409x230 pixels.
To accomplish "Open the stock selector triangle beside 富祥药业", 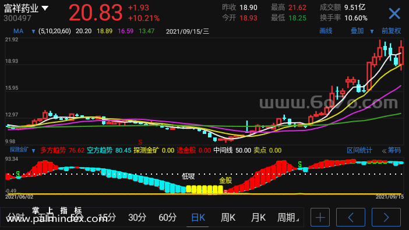I will 45,8.
